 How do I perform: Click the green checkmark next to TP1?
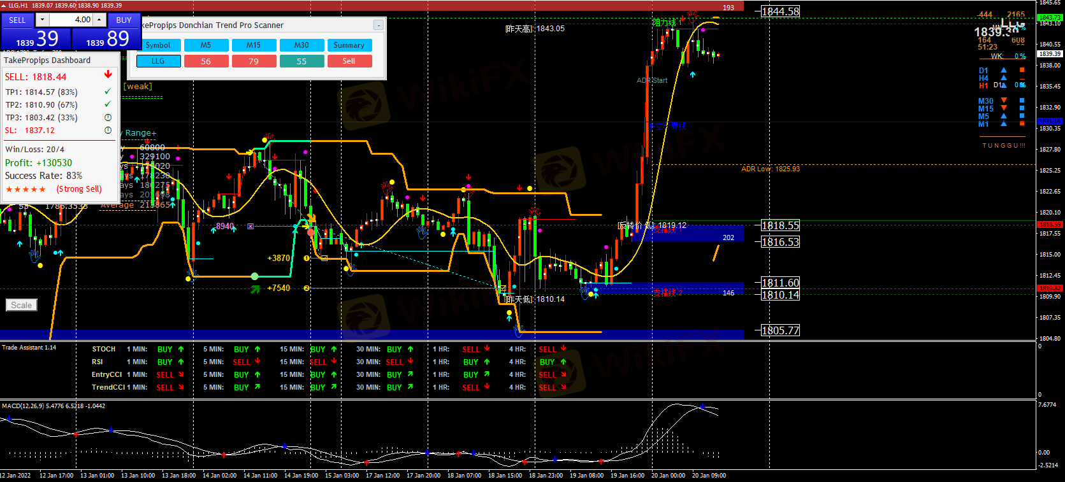pyautogui.click(x=108, y=92)
